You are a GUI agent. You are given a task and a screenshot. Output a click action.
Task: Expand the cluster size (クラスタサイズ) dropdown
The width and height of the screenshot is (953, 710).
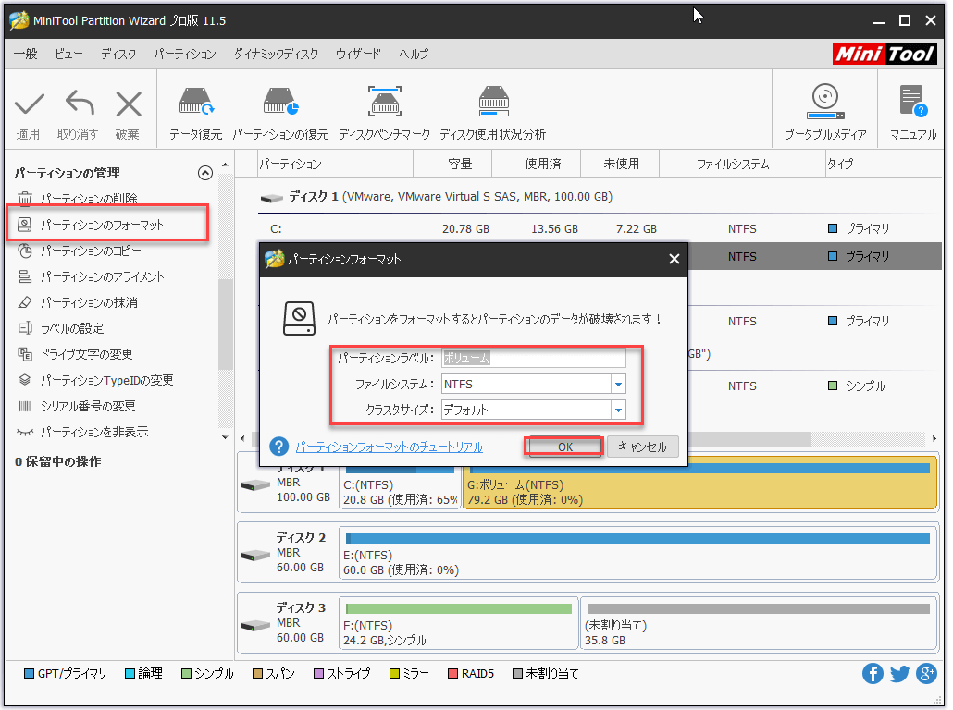pos(617,410)
